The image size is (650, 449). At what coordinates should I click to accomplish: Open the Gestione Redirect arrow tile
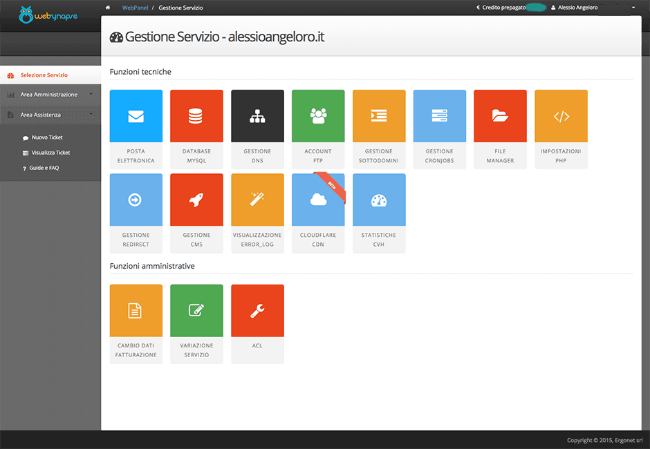coord(136,200)
